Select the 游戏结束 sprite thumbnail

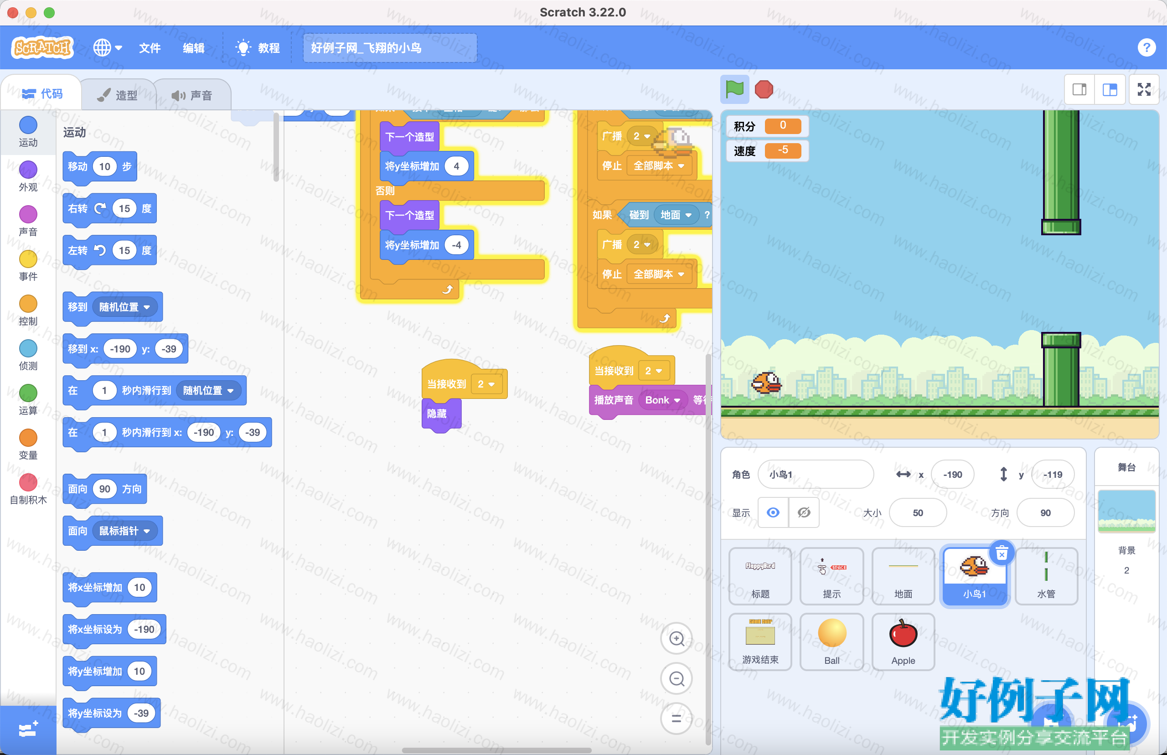760,642
